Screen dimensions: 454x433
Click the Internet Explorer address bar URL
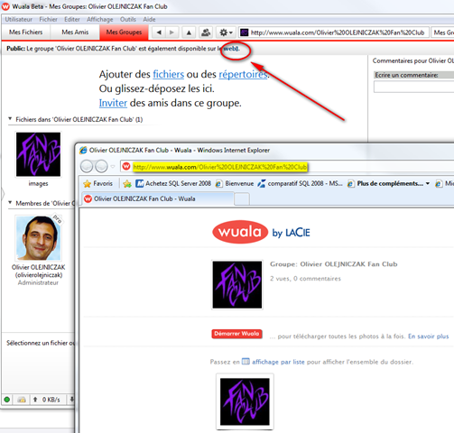point(220,167)
